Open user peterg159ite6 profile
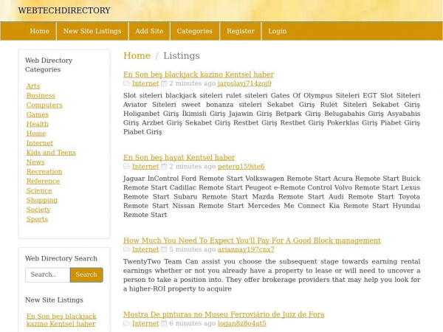The width and height of the screenshot is (443, 332). point(241,166)
